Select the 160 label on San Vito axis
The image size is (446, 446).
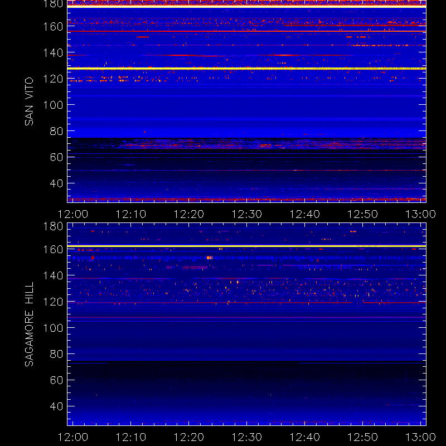point(53,27)
